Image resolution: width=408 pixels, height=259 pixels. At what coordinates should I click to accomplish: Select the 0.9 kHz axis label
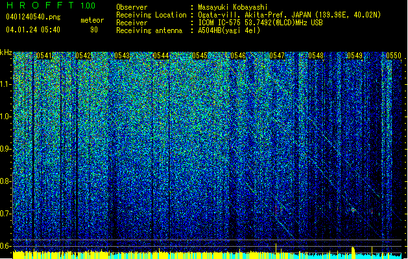coord(6,149)
